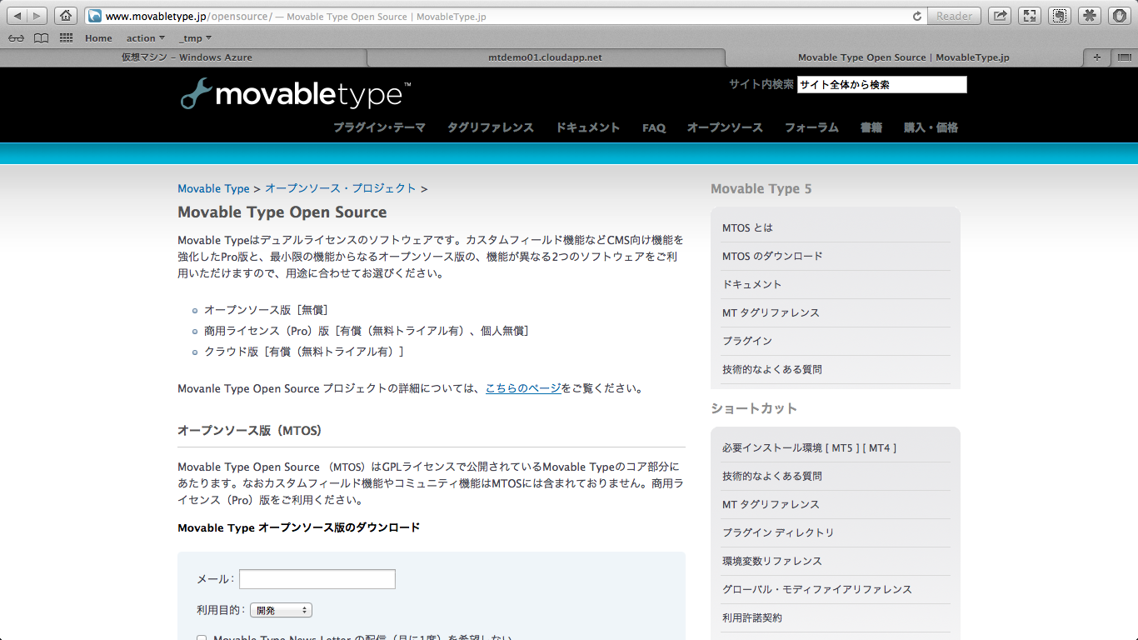
Task: Open sidebar link MTOS のダウンロード
Action: point(772,256)
